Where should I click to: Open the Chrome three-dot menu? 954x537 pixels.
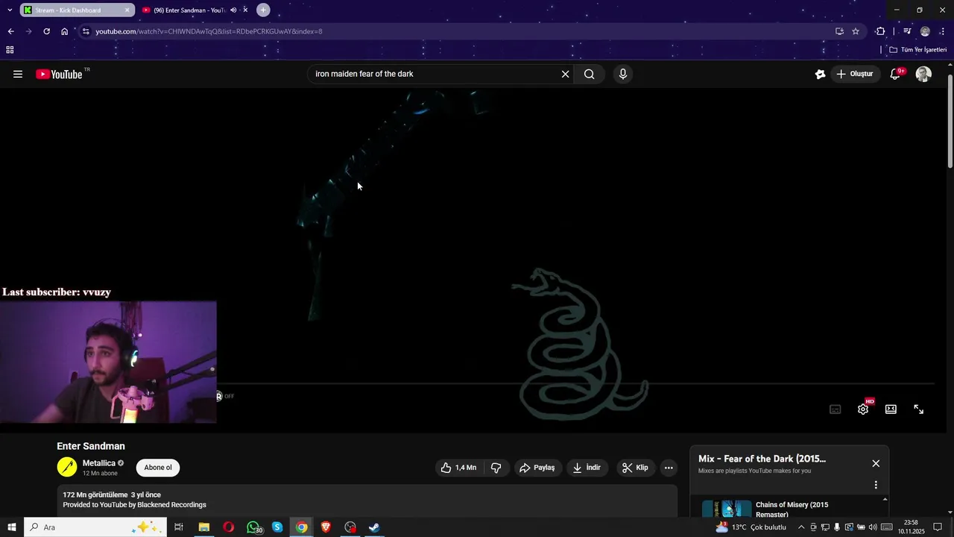coord(943,31)
